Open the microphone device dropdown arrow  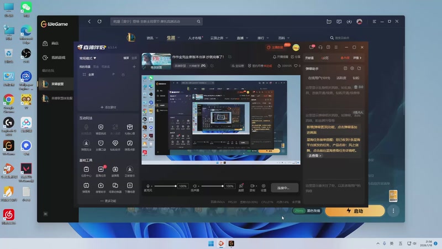(x=151, y=186)
